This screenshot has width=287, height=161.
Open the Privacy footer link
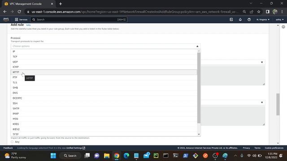[x=246, y=148]
